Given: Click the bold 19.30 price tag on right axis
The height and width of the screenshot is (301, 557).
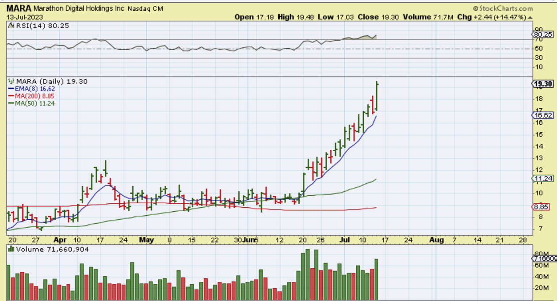Looking at the screenshot, I should pyautogui.click(x=543, y=84).
